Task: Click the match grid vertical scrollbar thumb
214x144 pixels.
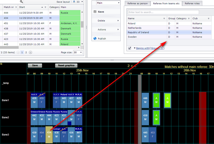Action: pos(82,24)
